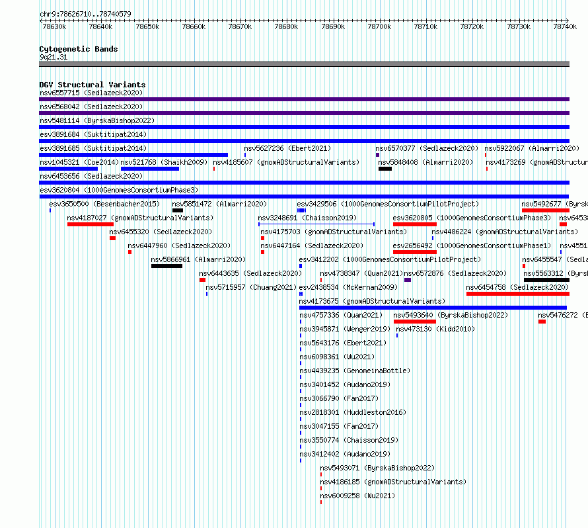Image resolution: width=588 pixels, height=528 pixels.
Task: Click the 78700k ruler tick label
Action: click(379, 26)
